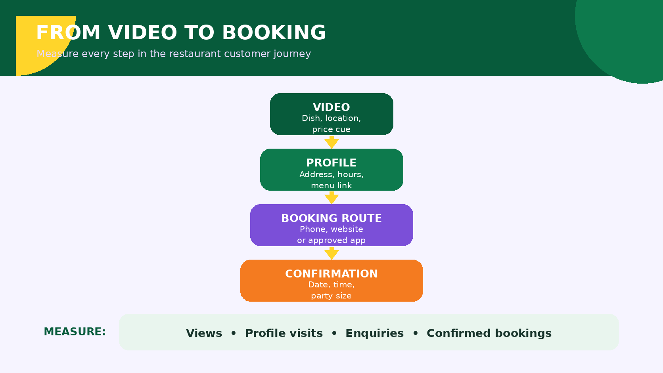The image size is (663, 373).
Task: Select 'Phone, website or approved app' text
Action: pyautogui.click(x=331, y=235)
